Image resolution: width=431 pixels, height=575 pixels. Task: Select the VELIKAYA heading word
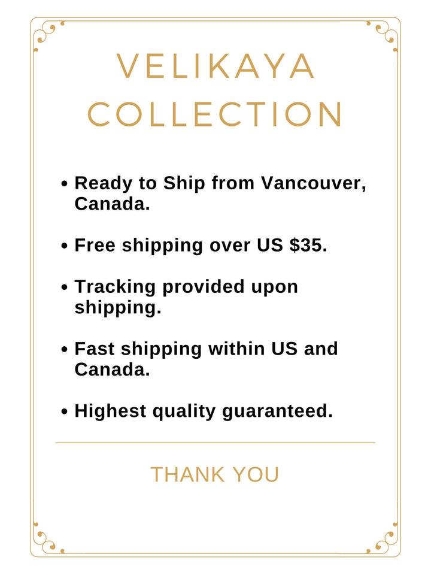coord(215,66)
